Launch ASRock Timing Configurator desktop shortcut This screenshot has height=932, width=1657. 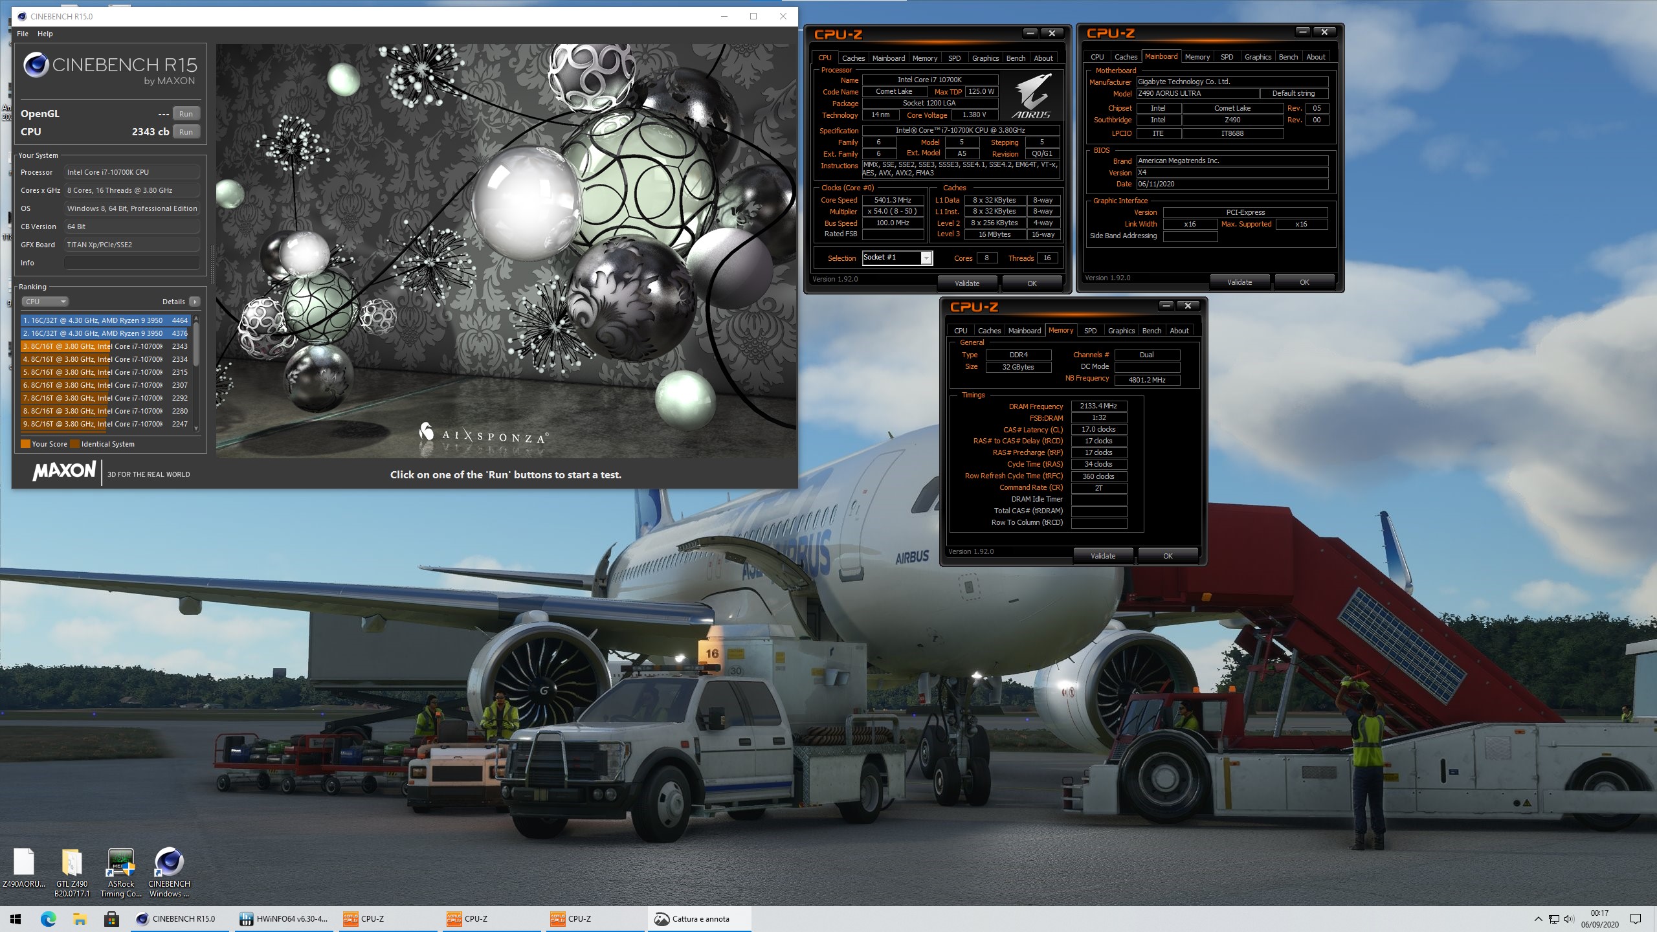(x=121, y=873)
